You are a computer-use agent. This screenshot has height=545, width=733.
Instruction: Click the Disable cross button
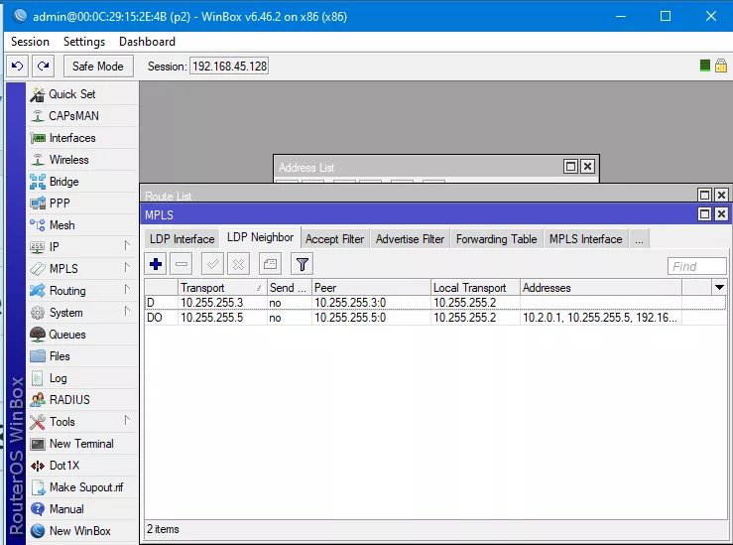[238, 264]
